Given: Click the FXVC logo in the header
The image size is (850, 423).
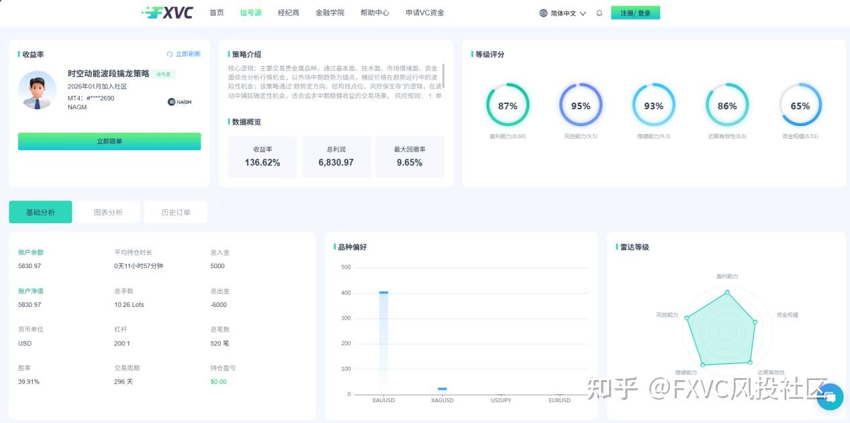Looking at the screenshot, I should 167,12.
